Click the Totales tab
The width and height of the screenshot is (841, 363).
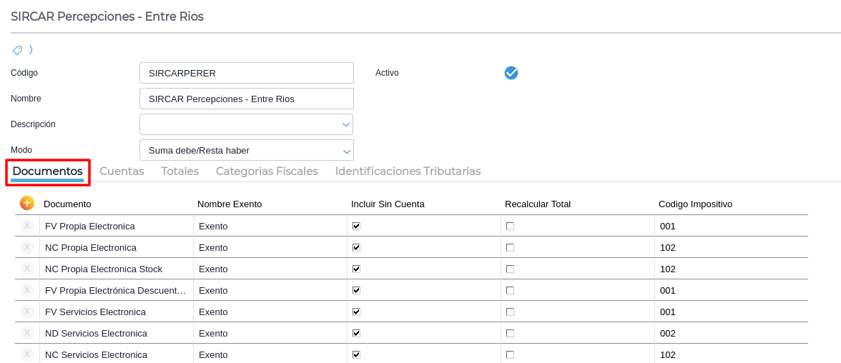click(x=179, y=171)
